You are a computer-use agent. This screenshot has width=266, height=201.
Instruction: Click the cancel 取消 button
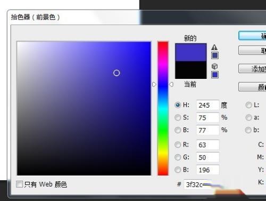(x=252, y=50)
